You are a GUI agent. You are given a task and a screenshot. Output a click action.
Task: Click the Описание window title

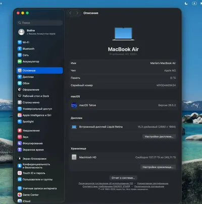(x=91, y=13)
